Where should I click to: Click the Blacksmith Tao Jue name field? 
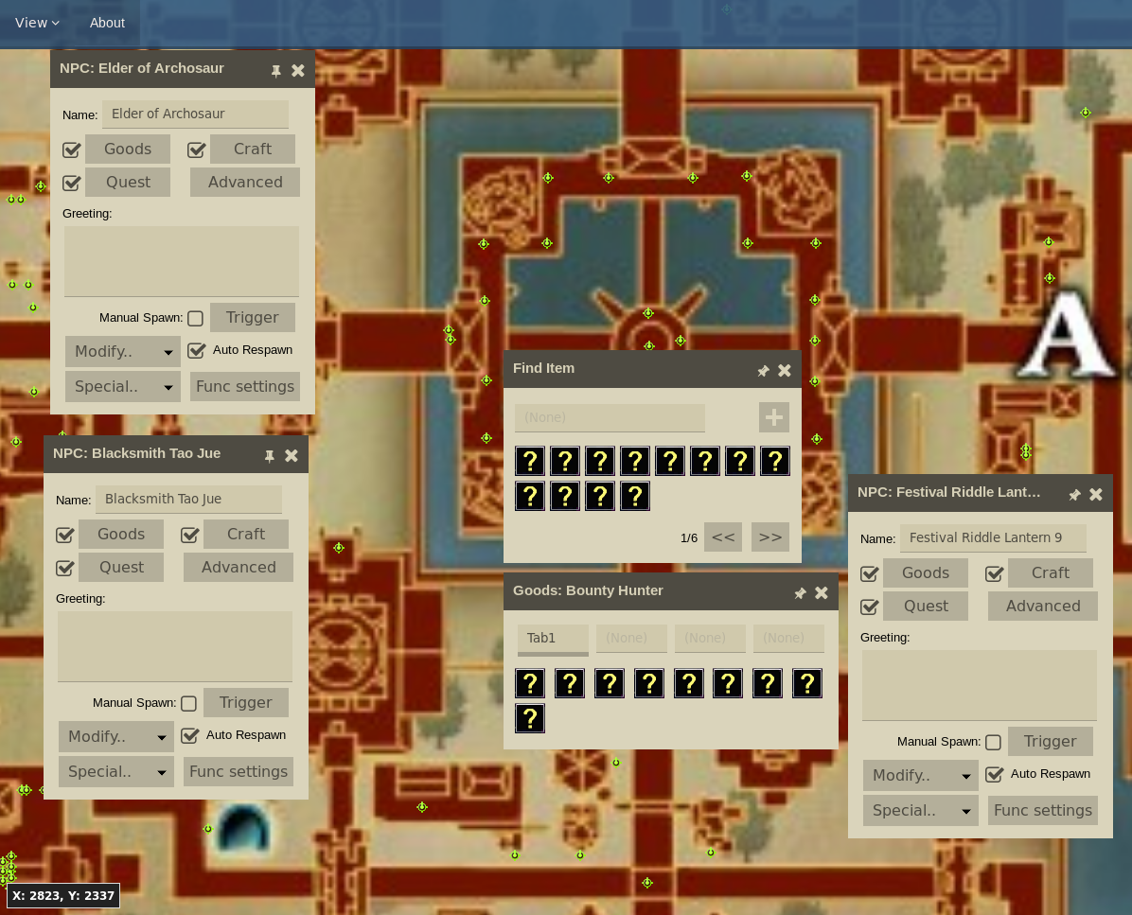click(x=188, y=500)
